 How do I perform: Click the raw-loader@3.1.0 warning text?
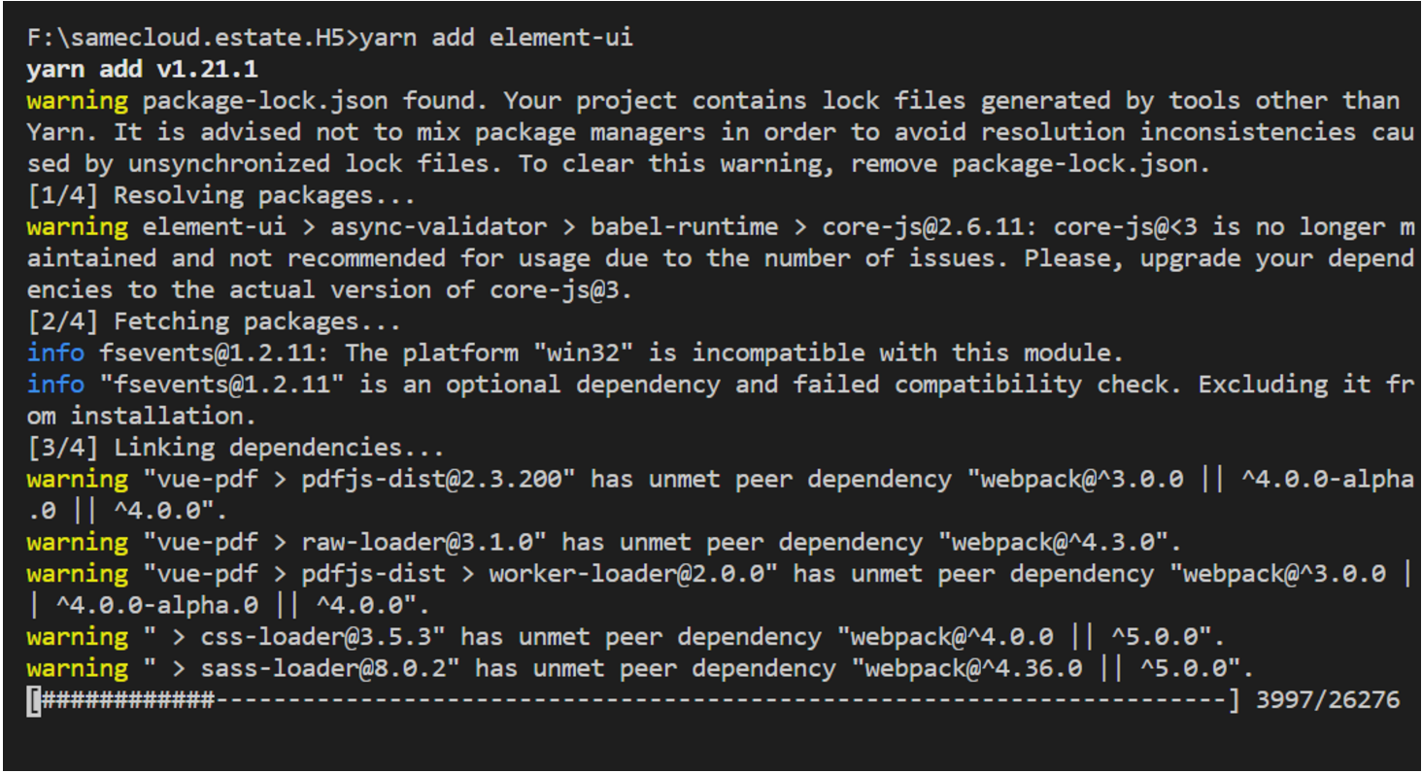[x=424, y=542]
